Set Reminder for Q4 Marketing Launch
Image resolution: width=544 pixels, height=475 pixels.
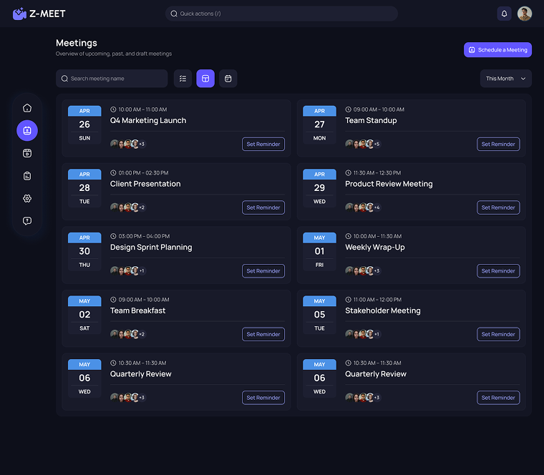(x=263, y=144)
